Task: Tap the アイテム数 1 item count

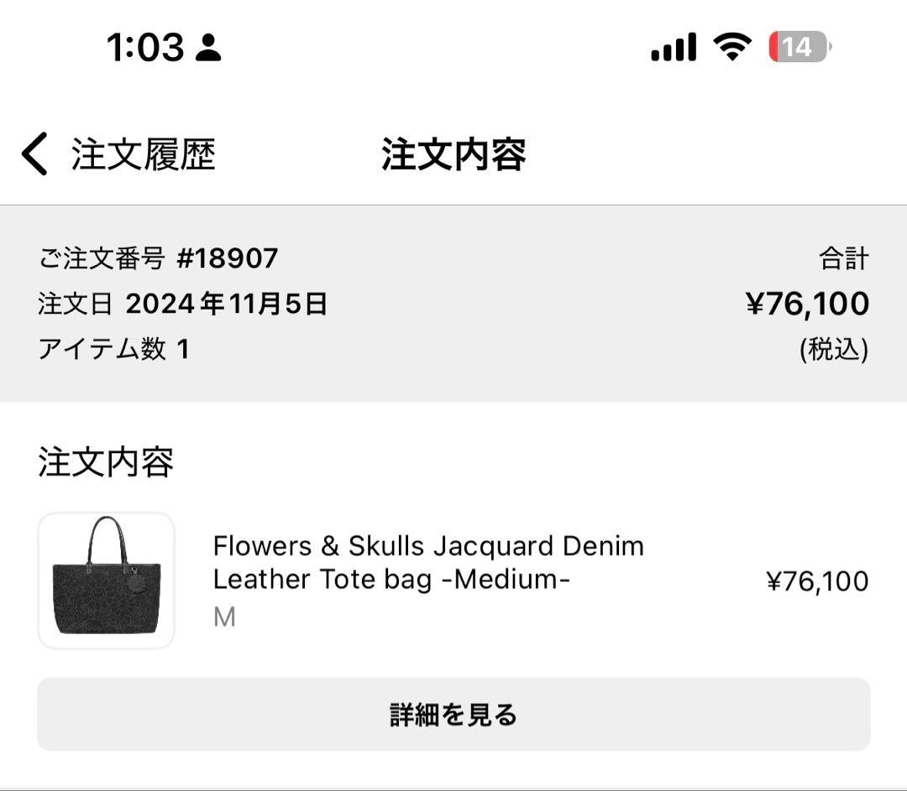Action: (113, 349)
